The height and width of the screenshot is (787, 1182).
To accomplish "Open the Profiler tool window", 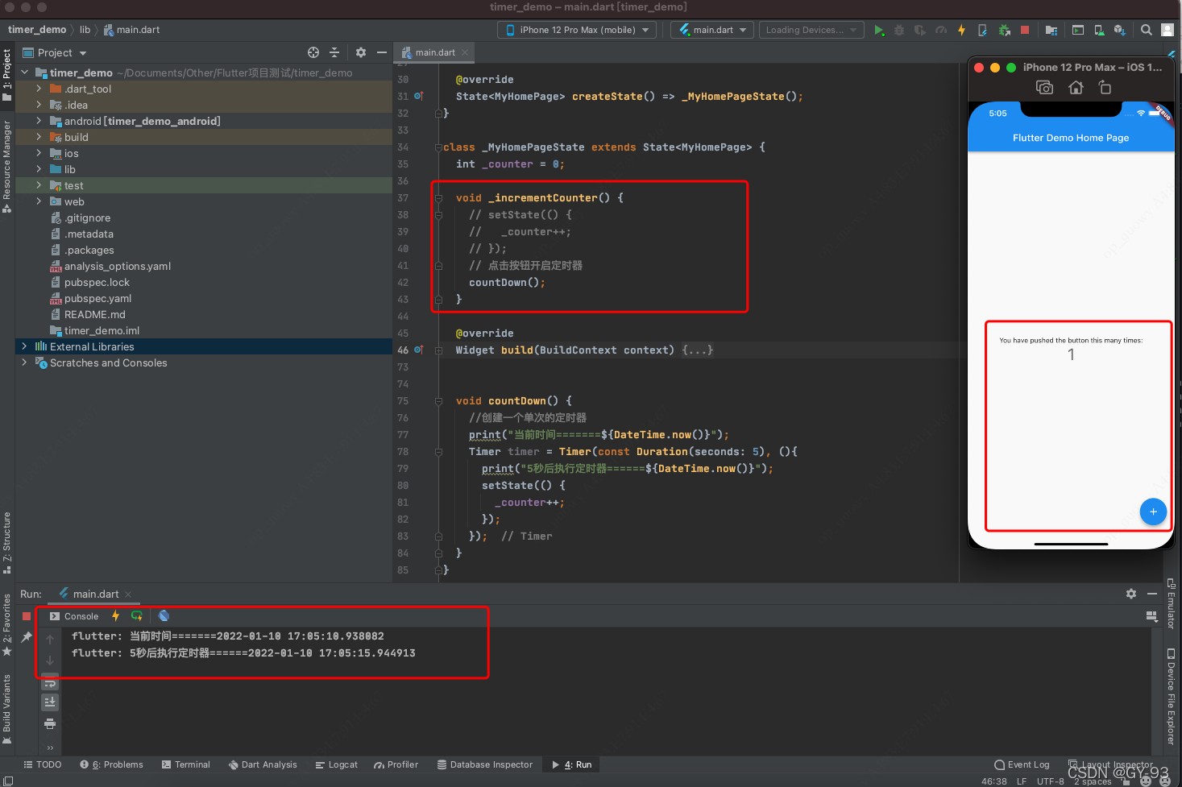I will [x=396, y=764].
